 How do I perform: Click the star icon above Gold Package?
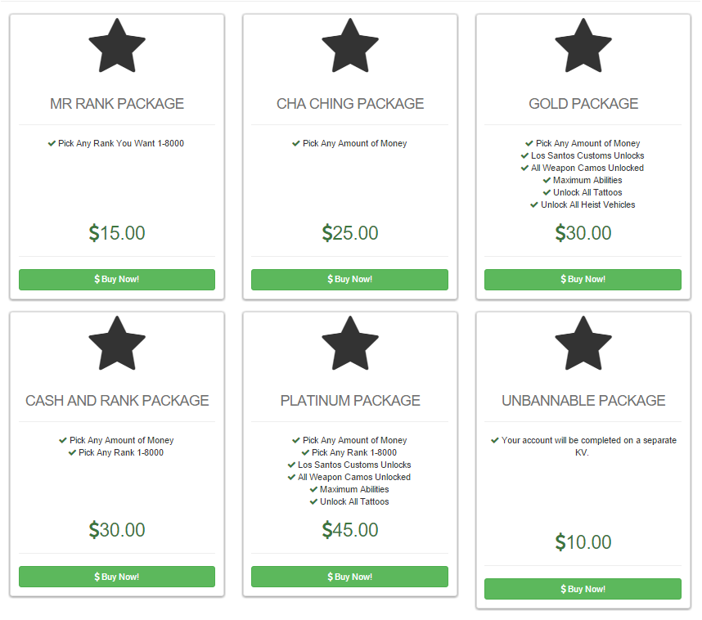coord(583,46)
